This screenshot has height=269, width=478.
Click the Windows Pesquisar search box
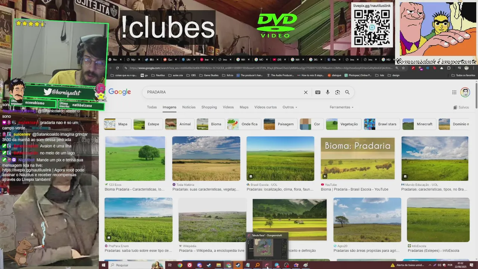[136, 265]
